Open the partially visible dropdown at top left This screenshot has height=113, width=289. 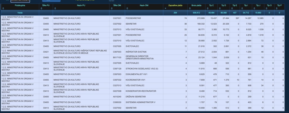coord(20,1)
